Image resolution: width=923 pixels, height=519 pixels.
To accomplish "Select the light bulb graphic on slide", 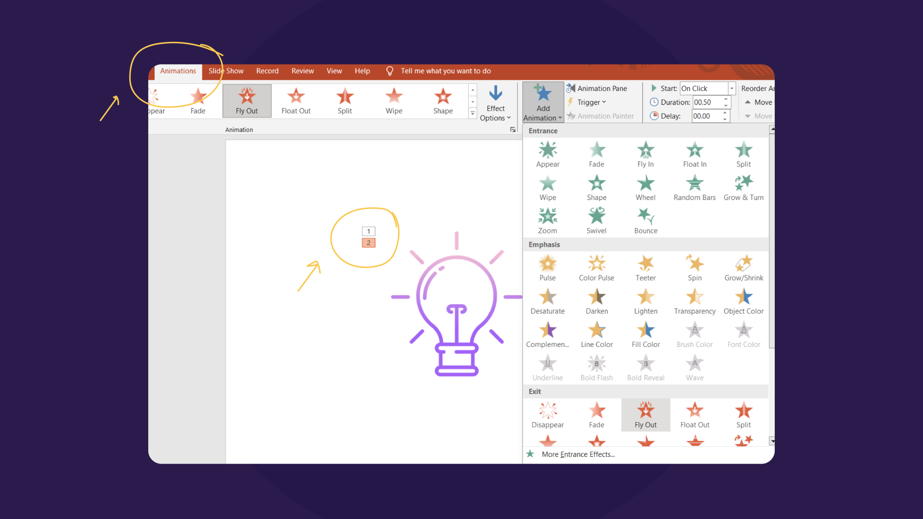I will click(457, 304).
